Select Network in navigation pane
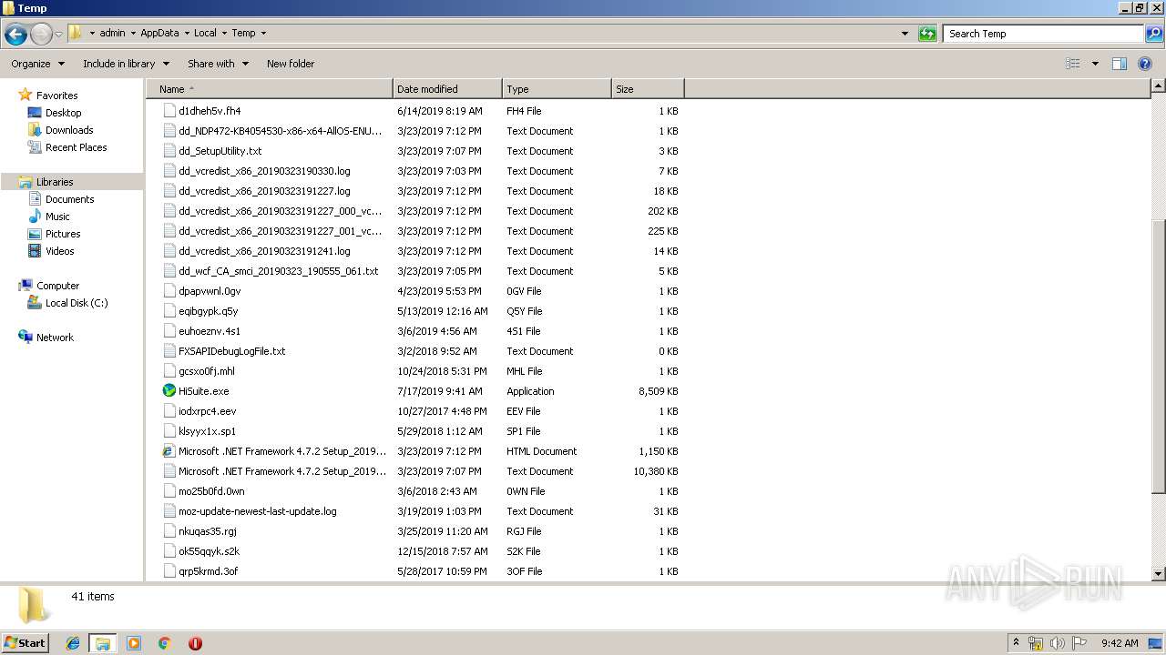The height and width of the screenshot is (655, 1166). pyautogui.click(x=55, y=338)
